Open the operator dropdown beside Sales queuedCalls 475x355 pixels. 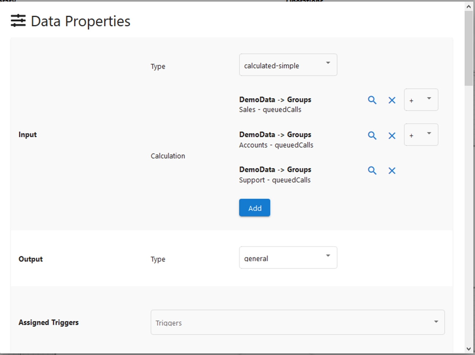(421, 100)
